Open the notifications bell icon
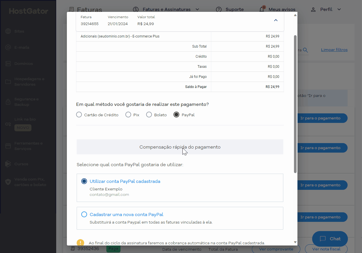The image size is (362, 253). click(262, 9)
